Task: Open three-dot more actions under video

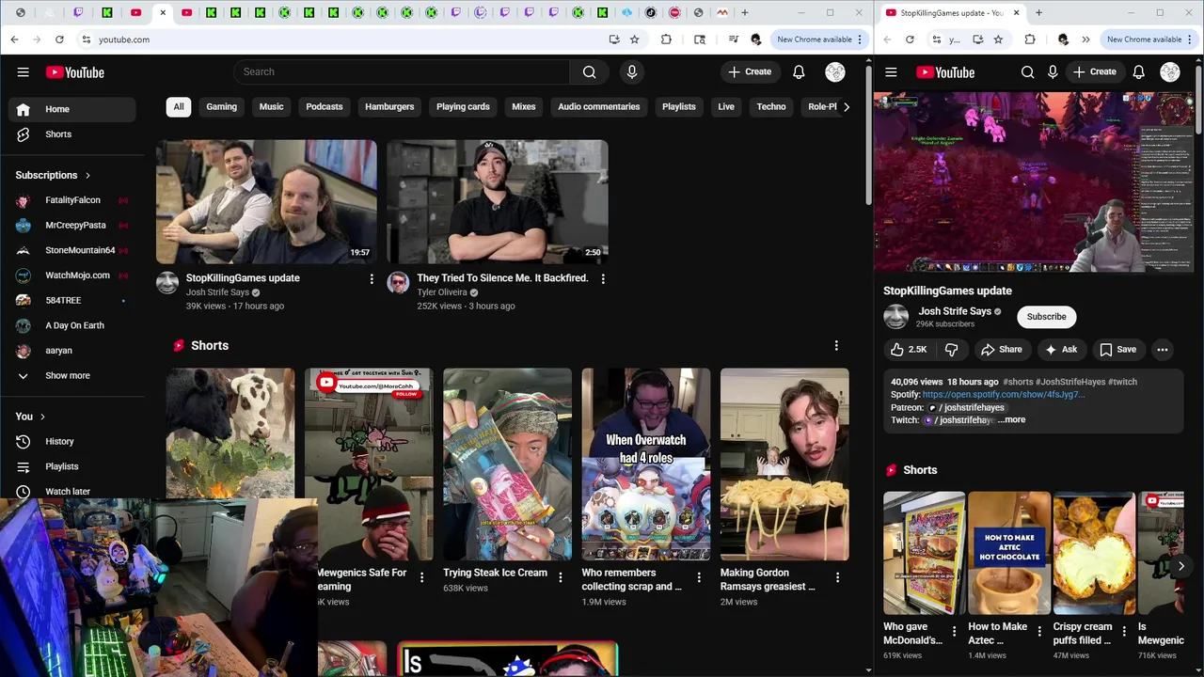Action: 1163,350
